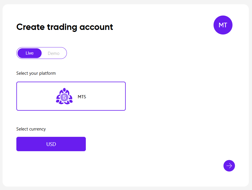Screen dimensions: 252x190
Task: Click the number 5 badge in the platform logo
Action: pos(64,97)
